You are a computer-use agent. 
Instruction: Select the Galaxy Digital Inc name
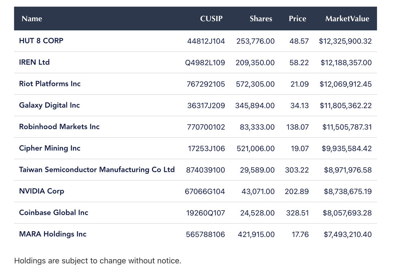[x=50, y=105]
